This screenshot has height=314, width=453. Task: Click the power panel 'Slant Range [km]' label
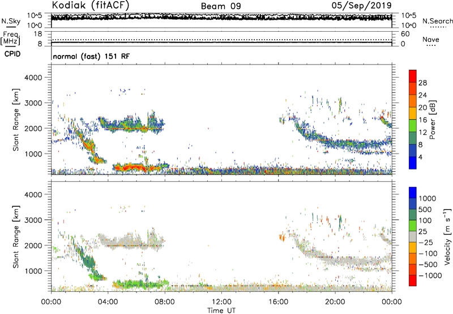[x=16, y=120]
